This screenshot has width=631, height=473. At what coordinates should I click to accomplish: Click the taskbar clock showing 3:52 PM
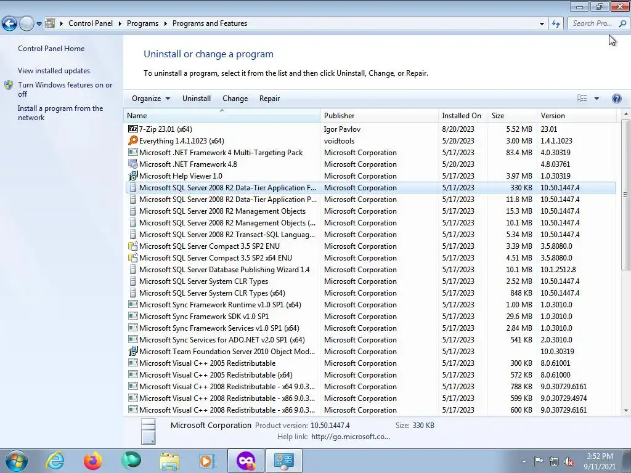pyautogui.click(x=600, y=461)
